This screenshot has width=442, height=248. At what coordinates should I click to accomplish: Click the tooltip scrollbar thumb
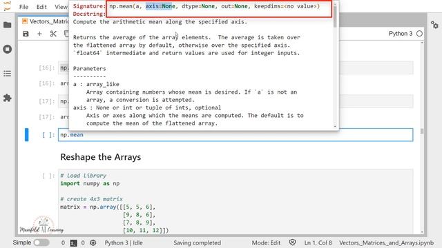335,17
